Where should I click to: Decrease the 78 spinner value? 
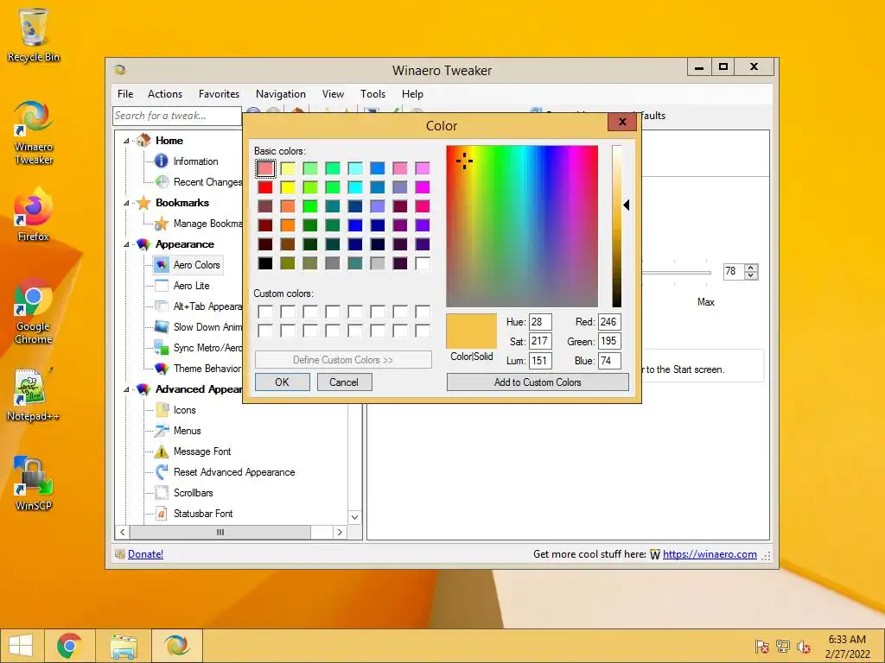[751, 275]
